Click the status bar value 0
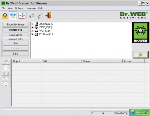This screenshot has height=116, width=150. 96,113
